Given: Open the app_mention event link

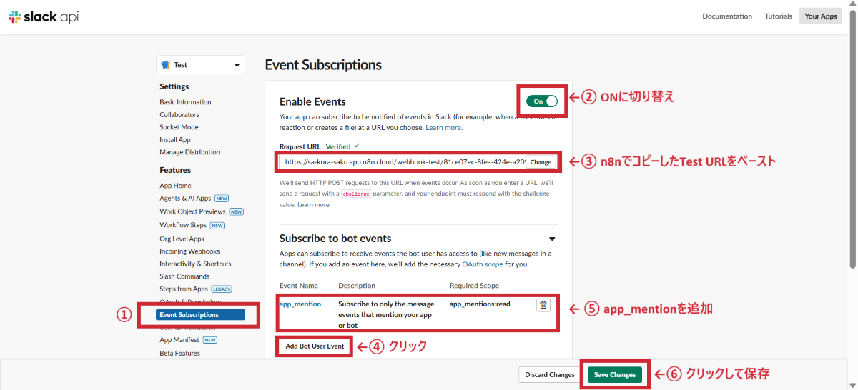Looking at the screenshot, I should tap(300, 304).
